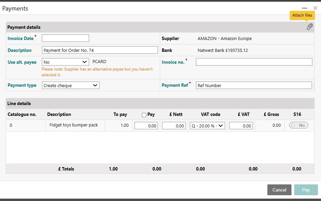Screen dimensions: 321x201
Task: Click the Bank label
Action: click(167, 50)
